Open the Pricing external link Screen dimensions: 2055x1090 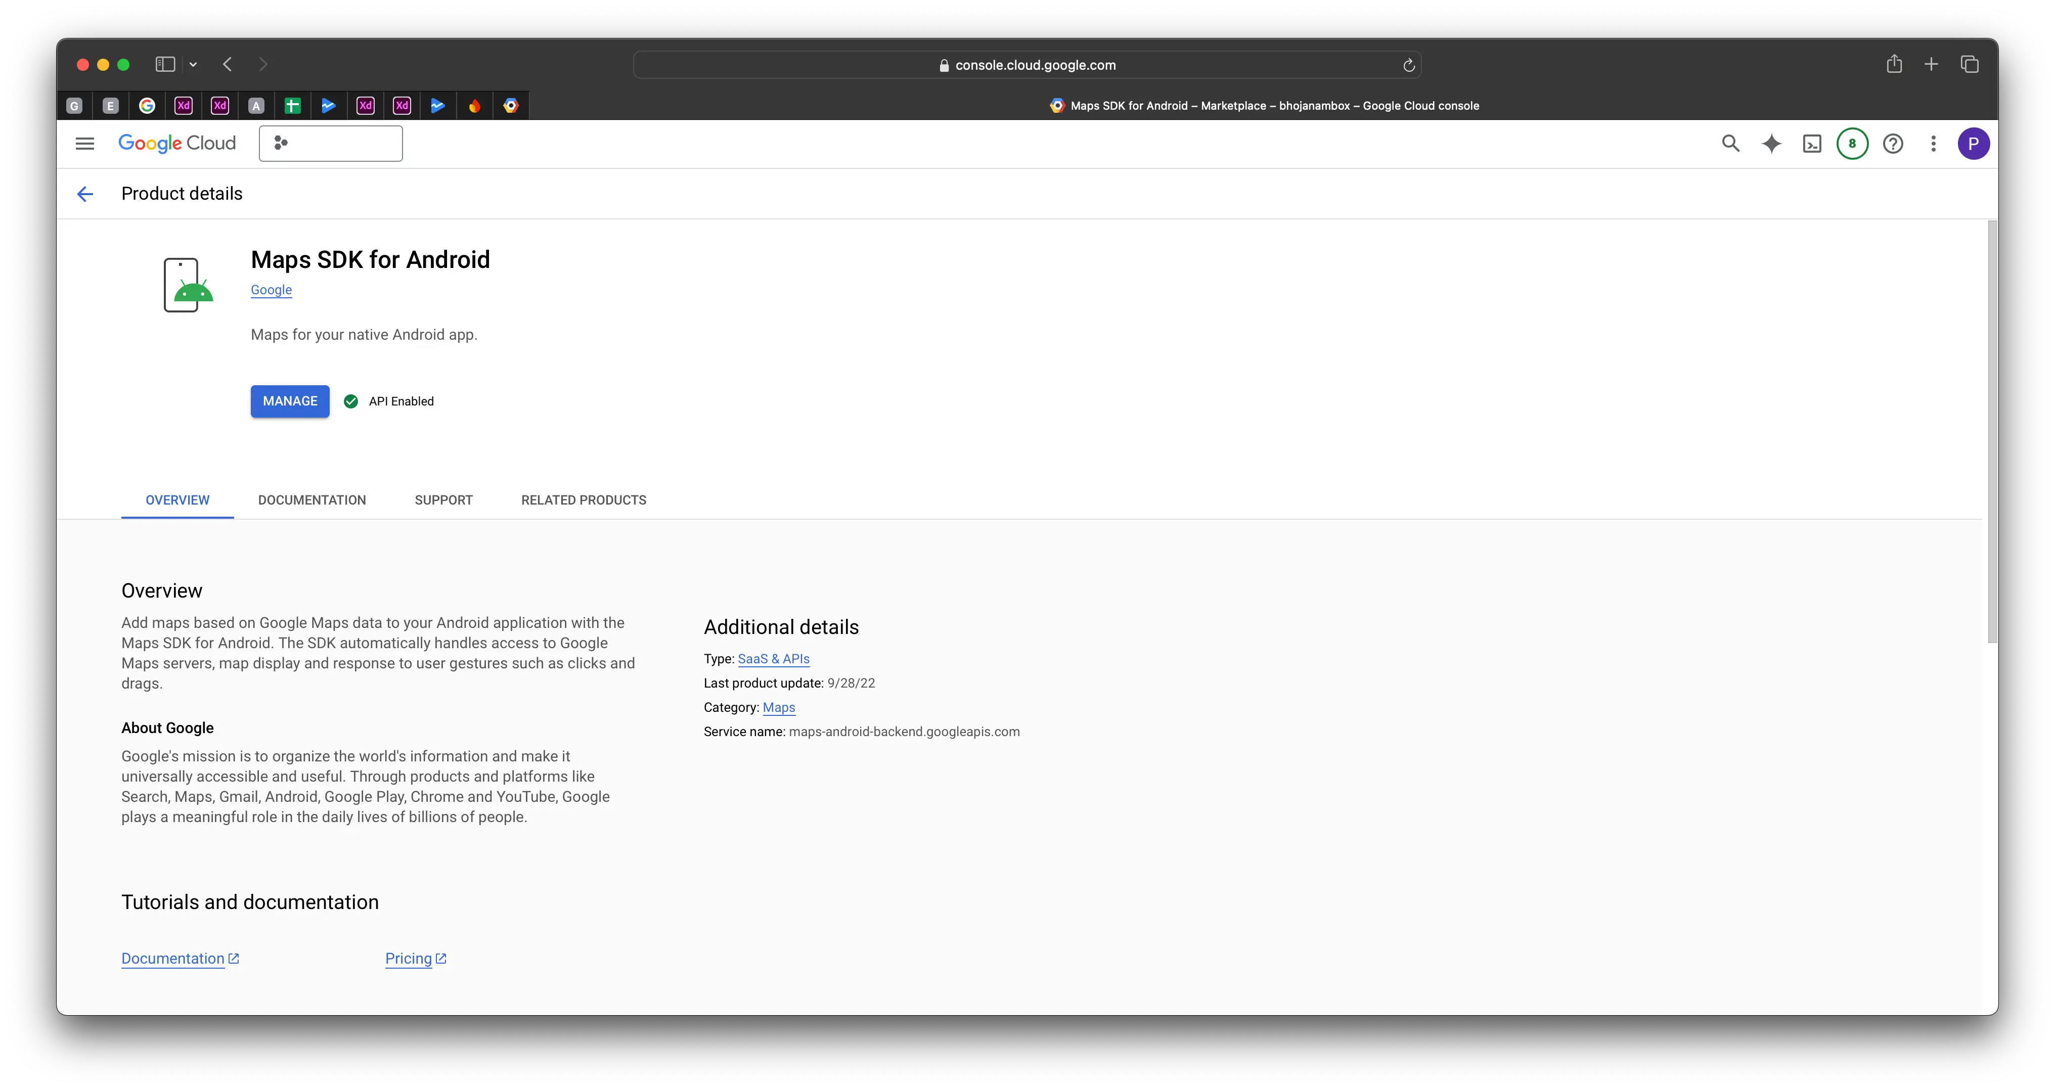pos(416,959)
